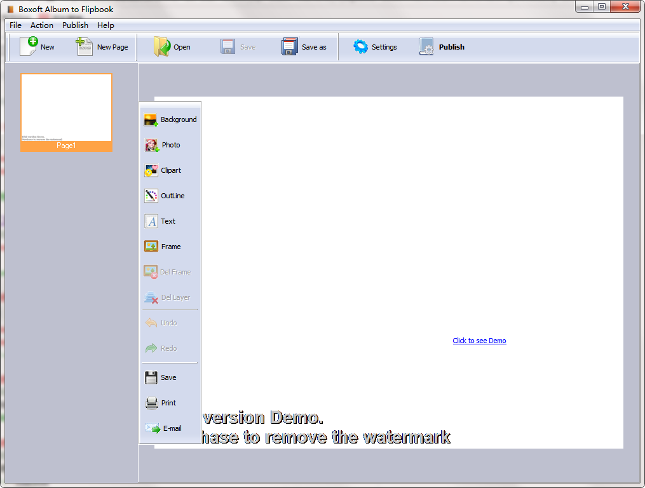Viewport: 645px width, 488px height.
Task: Select the OutLine tool
Action: tap(167, 196)
